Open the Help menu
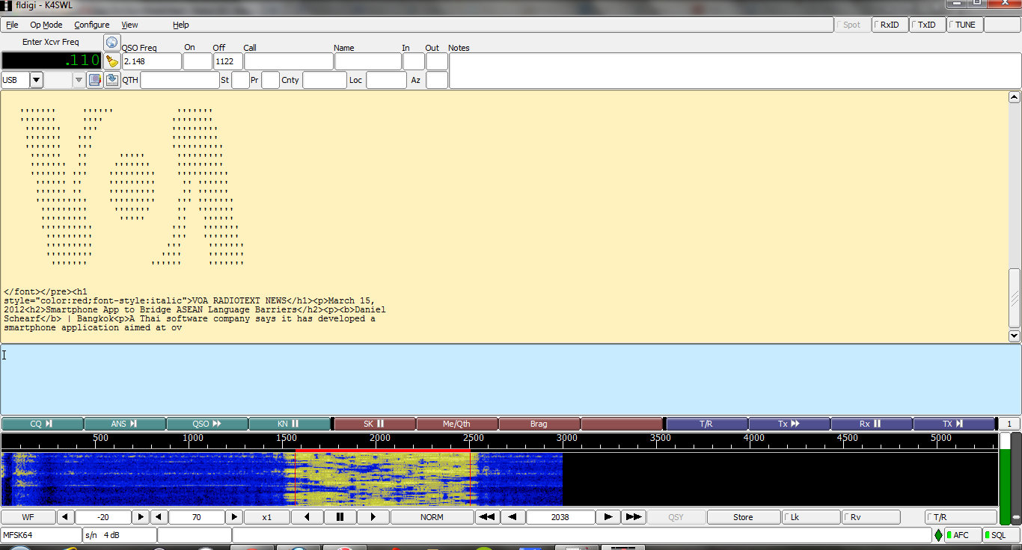1022x550 pixels. (181, 25)
